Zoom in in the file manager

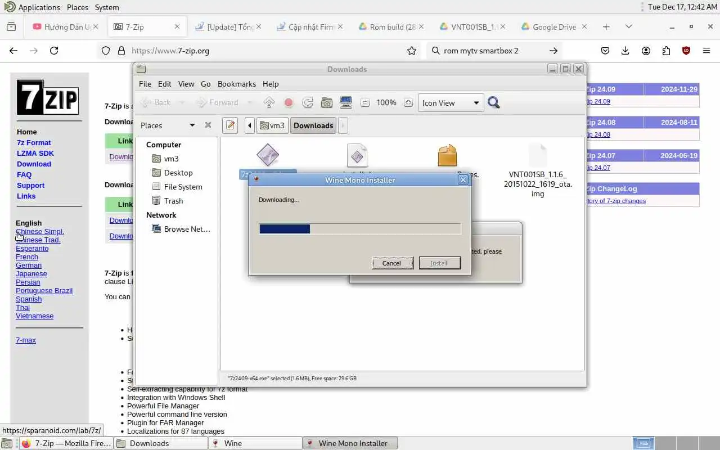[x=408, y=102]
